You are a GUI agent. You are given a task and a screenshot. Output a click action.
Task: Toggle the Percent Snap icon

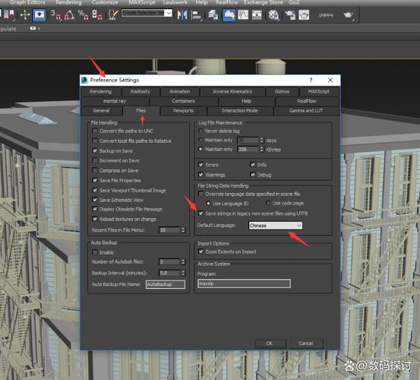point(84,14)
